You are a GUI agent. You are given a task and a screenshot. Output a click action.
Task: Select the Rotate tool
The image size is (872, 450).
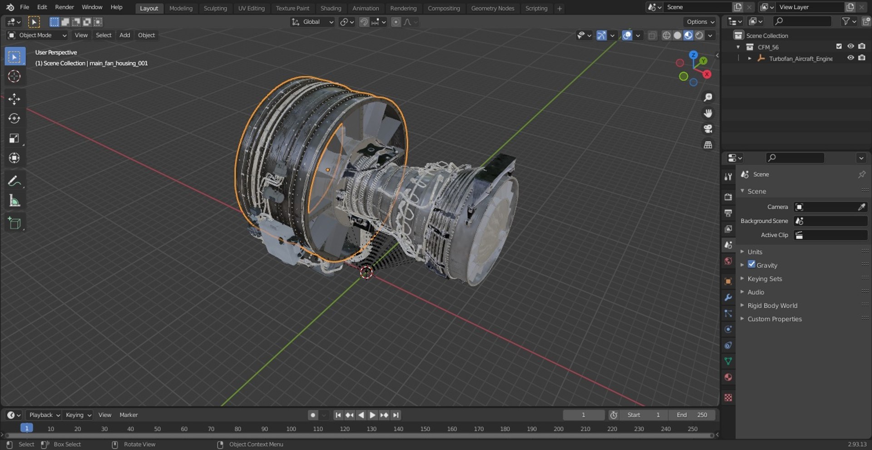point(15,119)
